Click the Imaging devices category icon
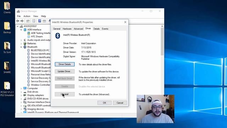 point(25,109)
